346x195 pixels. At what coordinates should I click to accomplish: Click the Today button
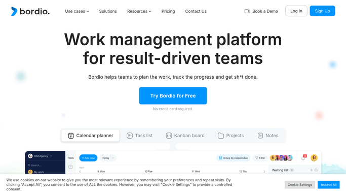click(x=106, y=158)
